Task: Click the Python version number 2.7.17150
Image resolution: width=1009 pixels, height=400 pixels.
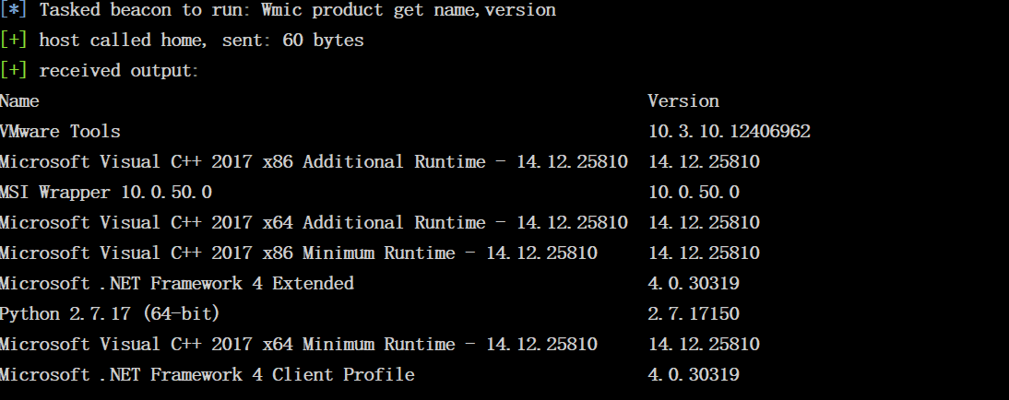Action: click(694, 314)
